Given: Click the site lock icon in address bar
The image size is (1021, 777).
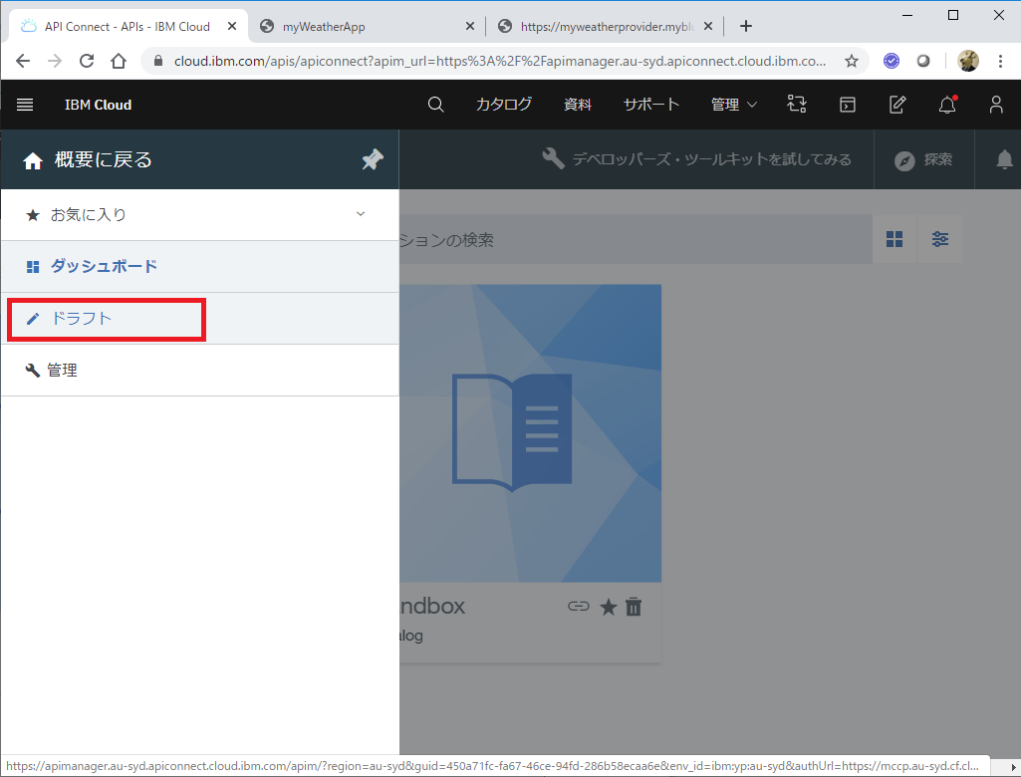Looking at the screenshot, I should coord(157,61).
